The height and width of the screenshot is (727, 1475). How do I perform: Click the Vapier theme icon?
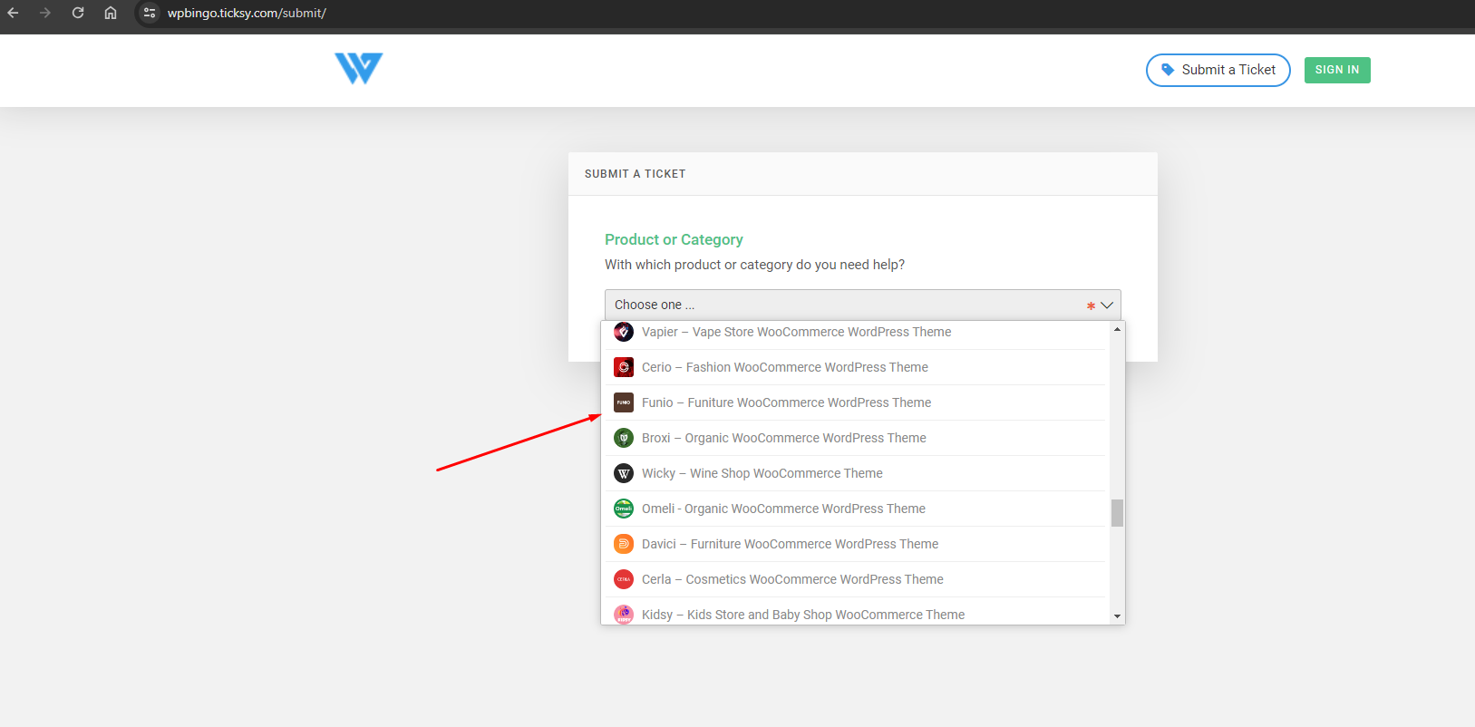[x=624, y=332]
